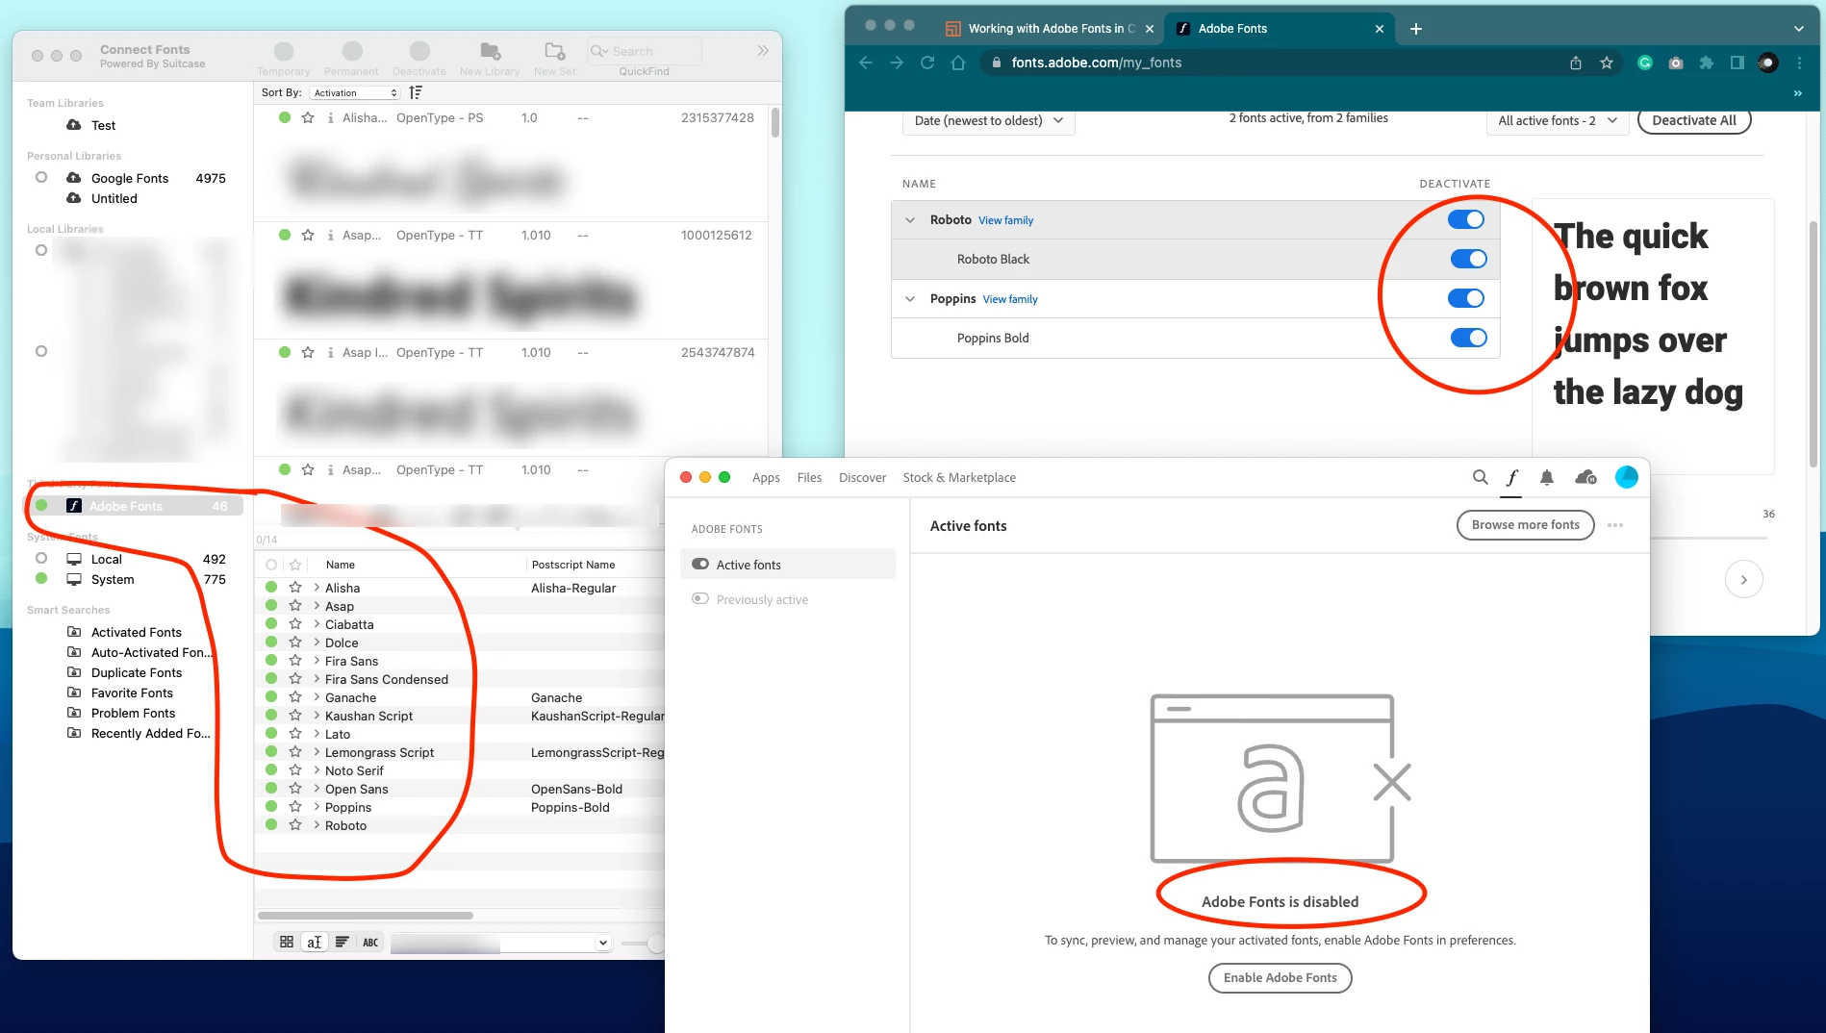The height and width of the screenshot is (1033, 1826).
Task: Click the New Library folder icon
Action: click(490, 51)
